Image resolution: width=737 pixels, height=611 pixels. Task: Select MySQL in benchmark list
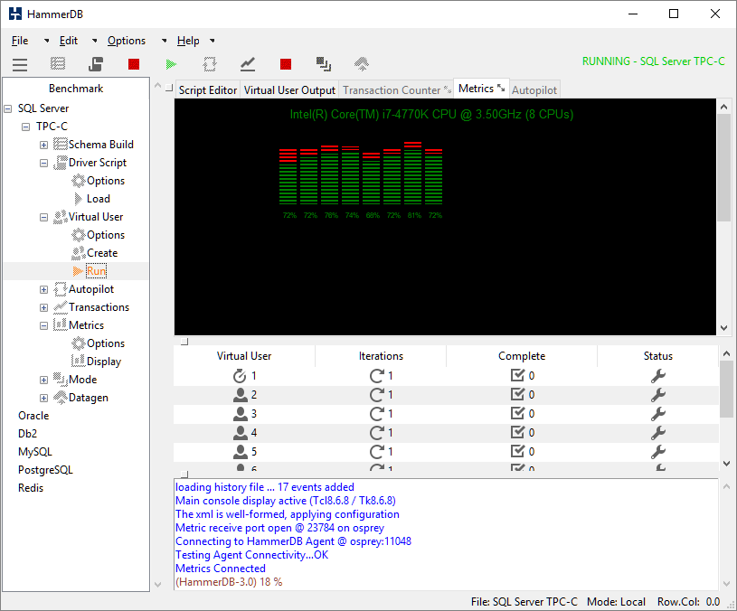[x=34, y=452]
